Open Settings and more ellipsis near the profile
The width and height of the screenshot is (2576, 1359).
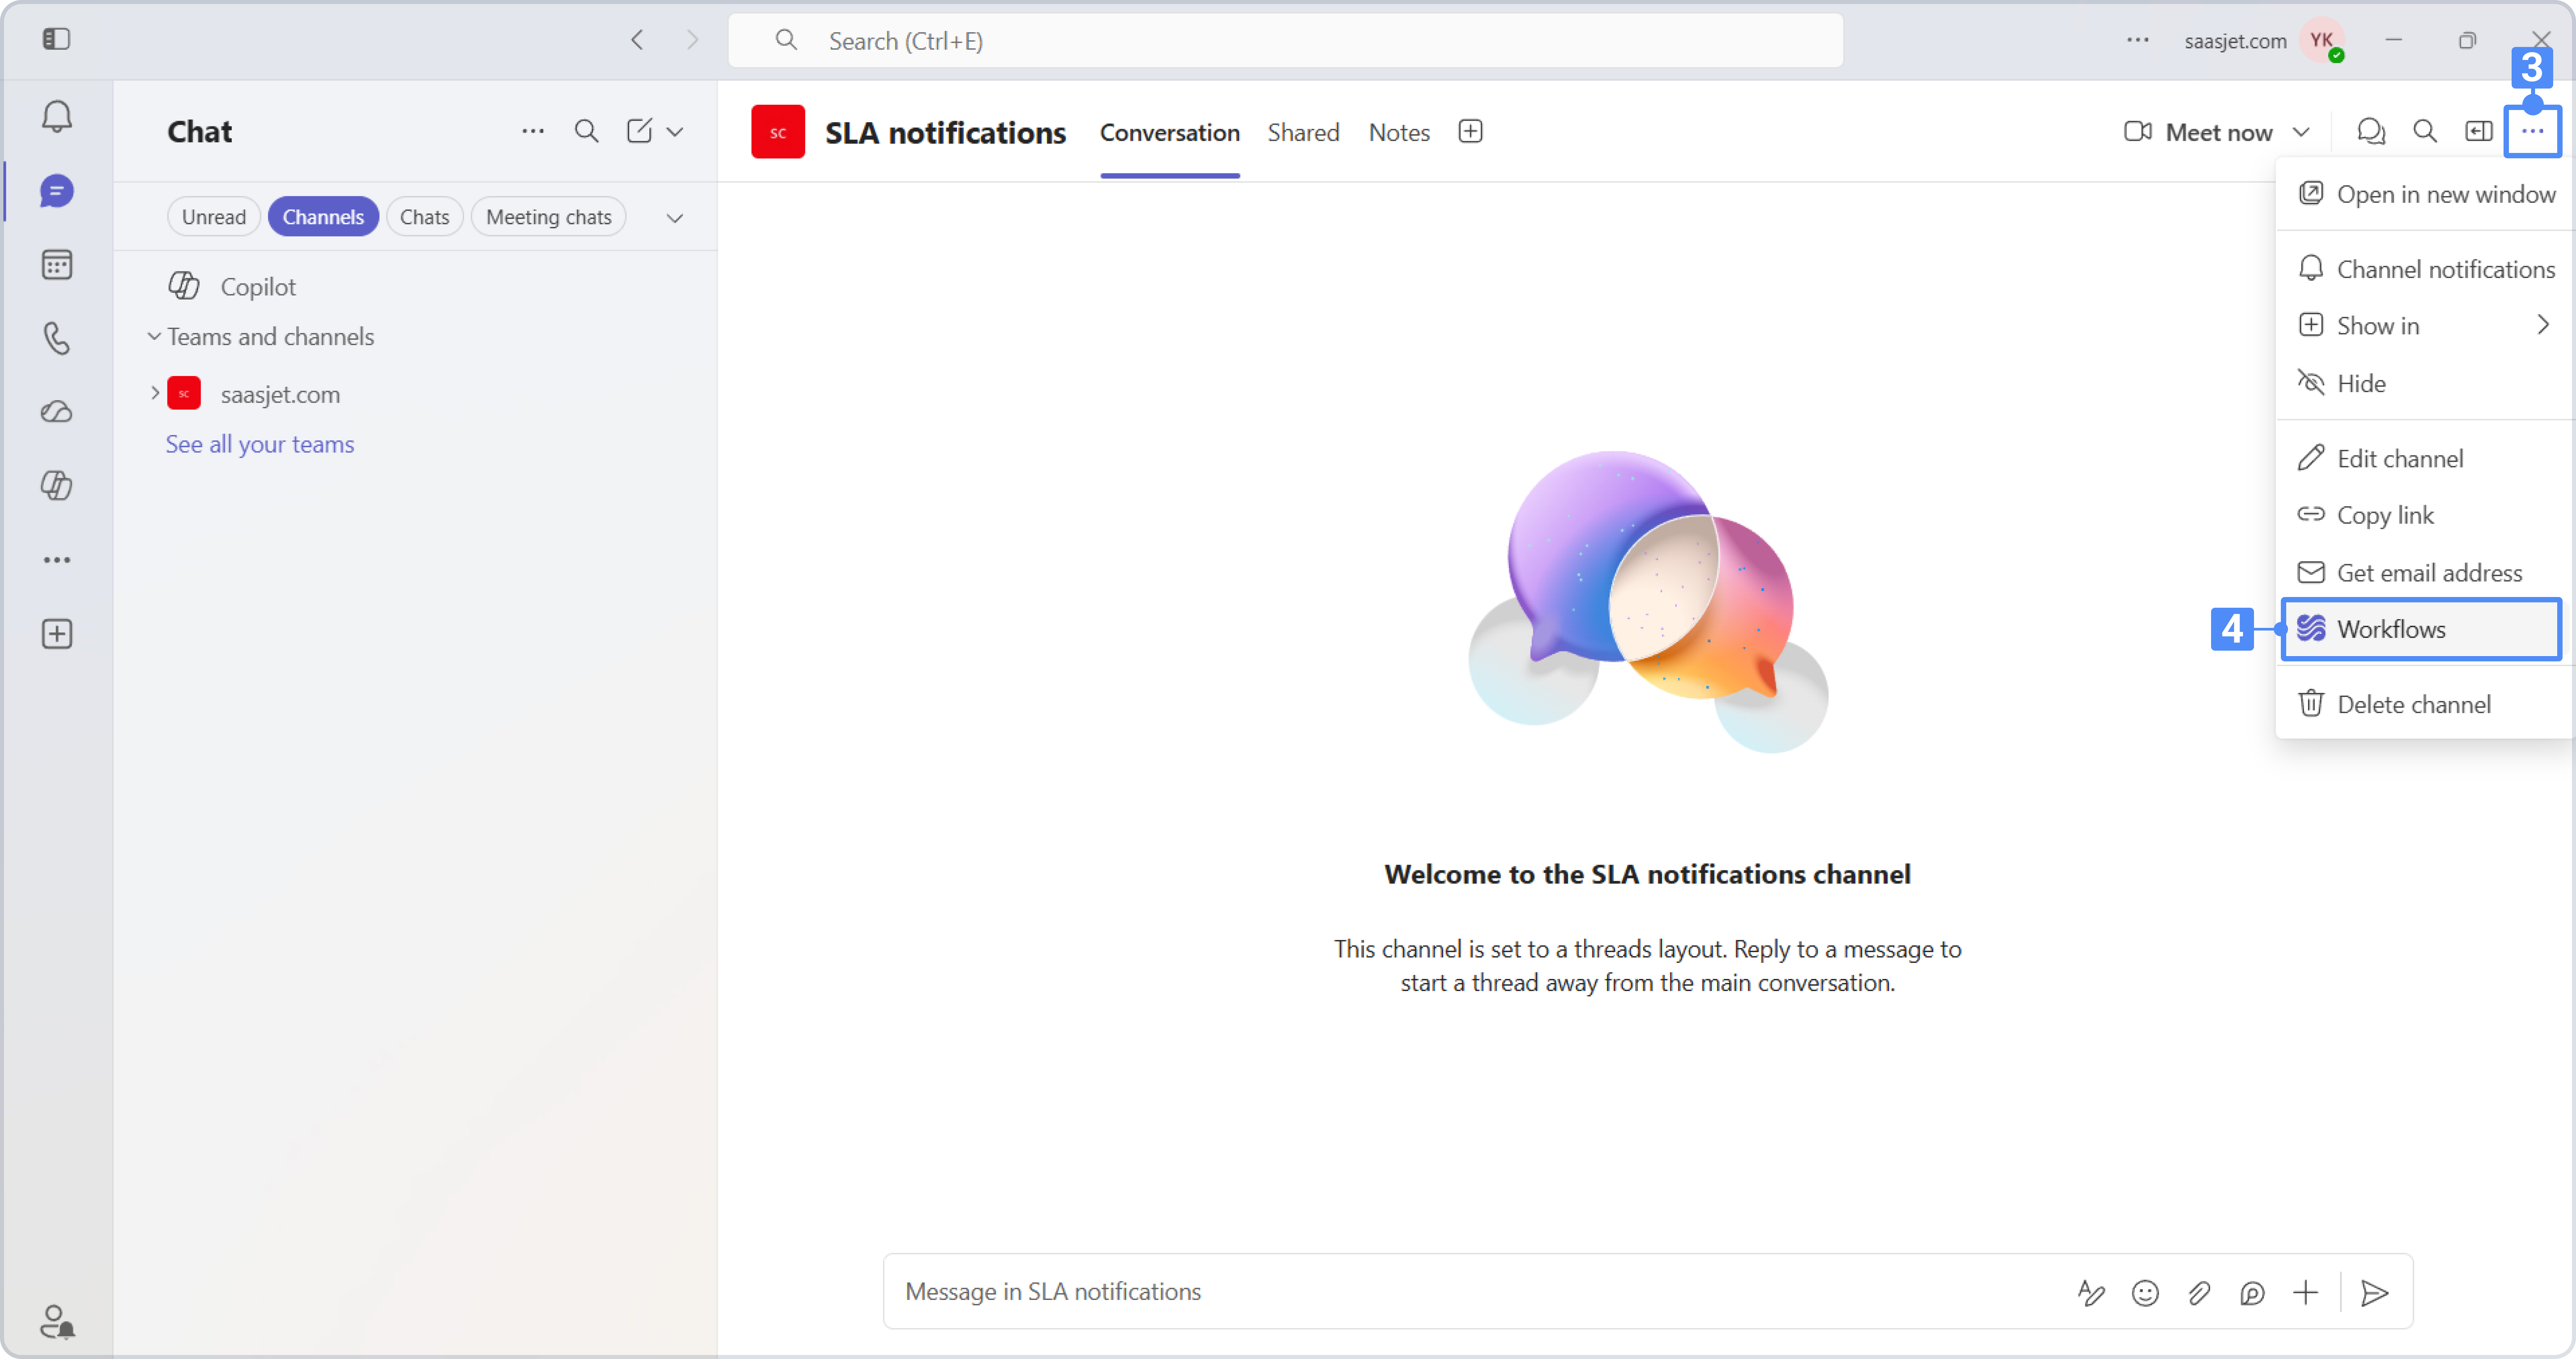(x=2138, y=40)
